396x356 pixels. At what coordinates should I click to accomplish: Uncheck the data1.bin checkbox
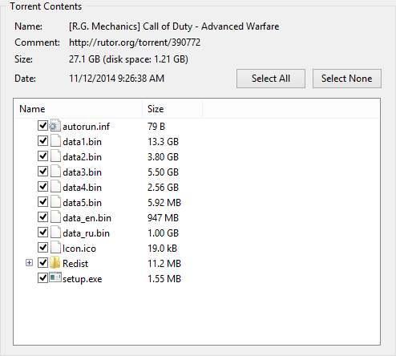click(x=42, y=141)
